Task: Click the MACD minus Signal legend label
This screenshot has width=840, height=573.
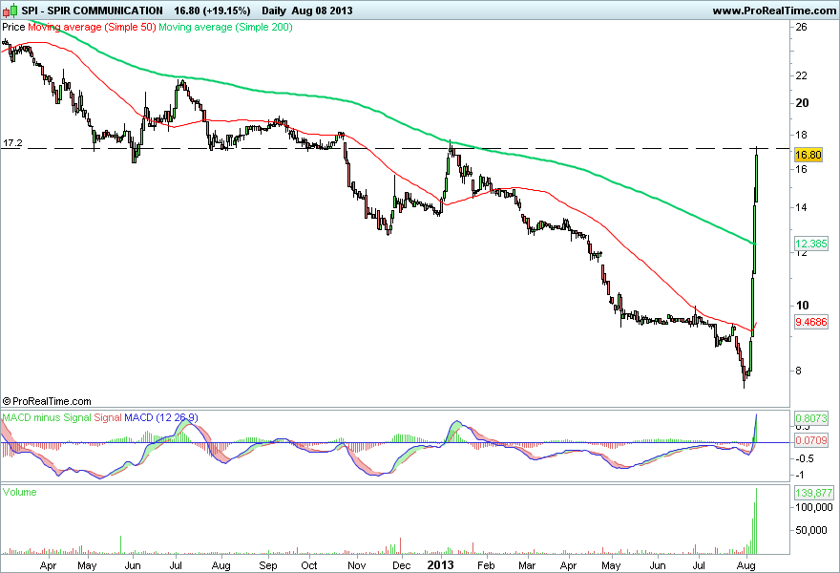Action: click(x=47, y=417)
